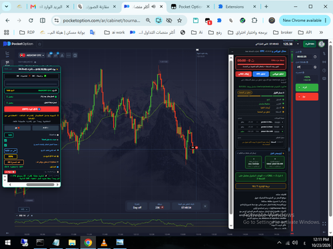Click the analysis panel scrollbar down arrow
Viewport: 333px width, 249px height.
[231, 226]
